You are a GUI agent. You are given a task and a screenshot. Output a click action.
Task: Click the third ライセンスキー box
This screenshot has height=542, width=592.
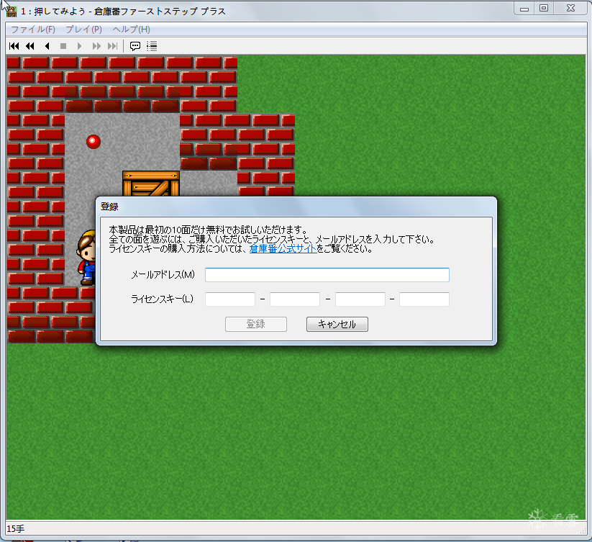tap(360, 299)
